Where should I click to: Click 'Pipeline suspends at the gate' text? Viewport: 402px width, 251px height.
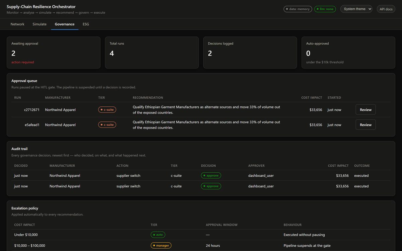(307, 246)
